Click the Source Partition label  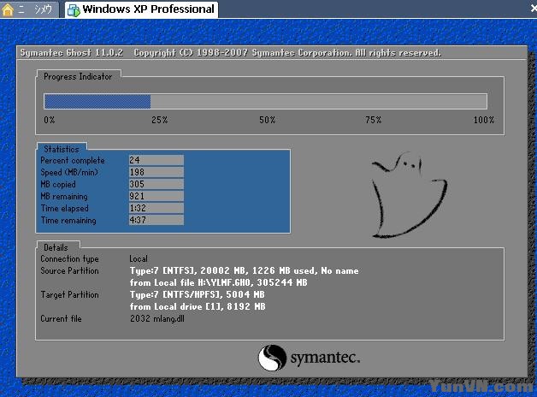click(x=69, y=270)
